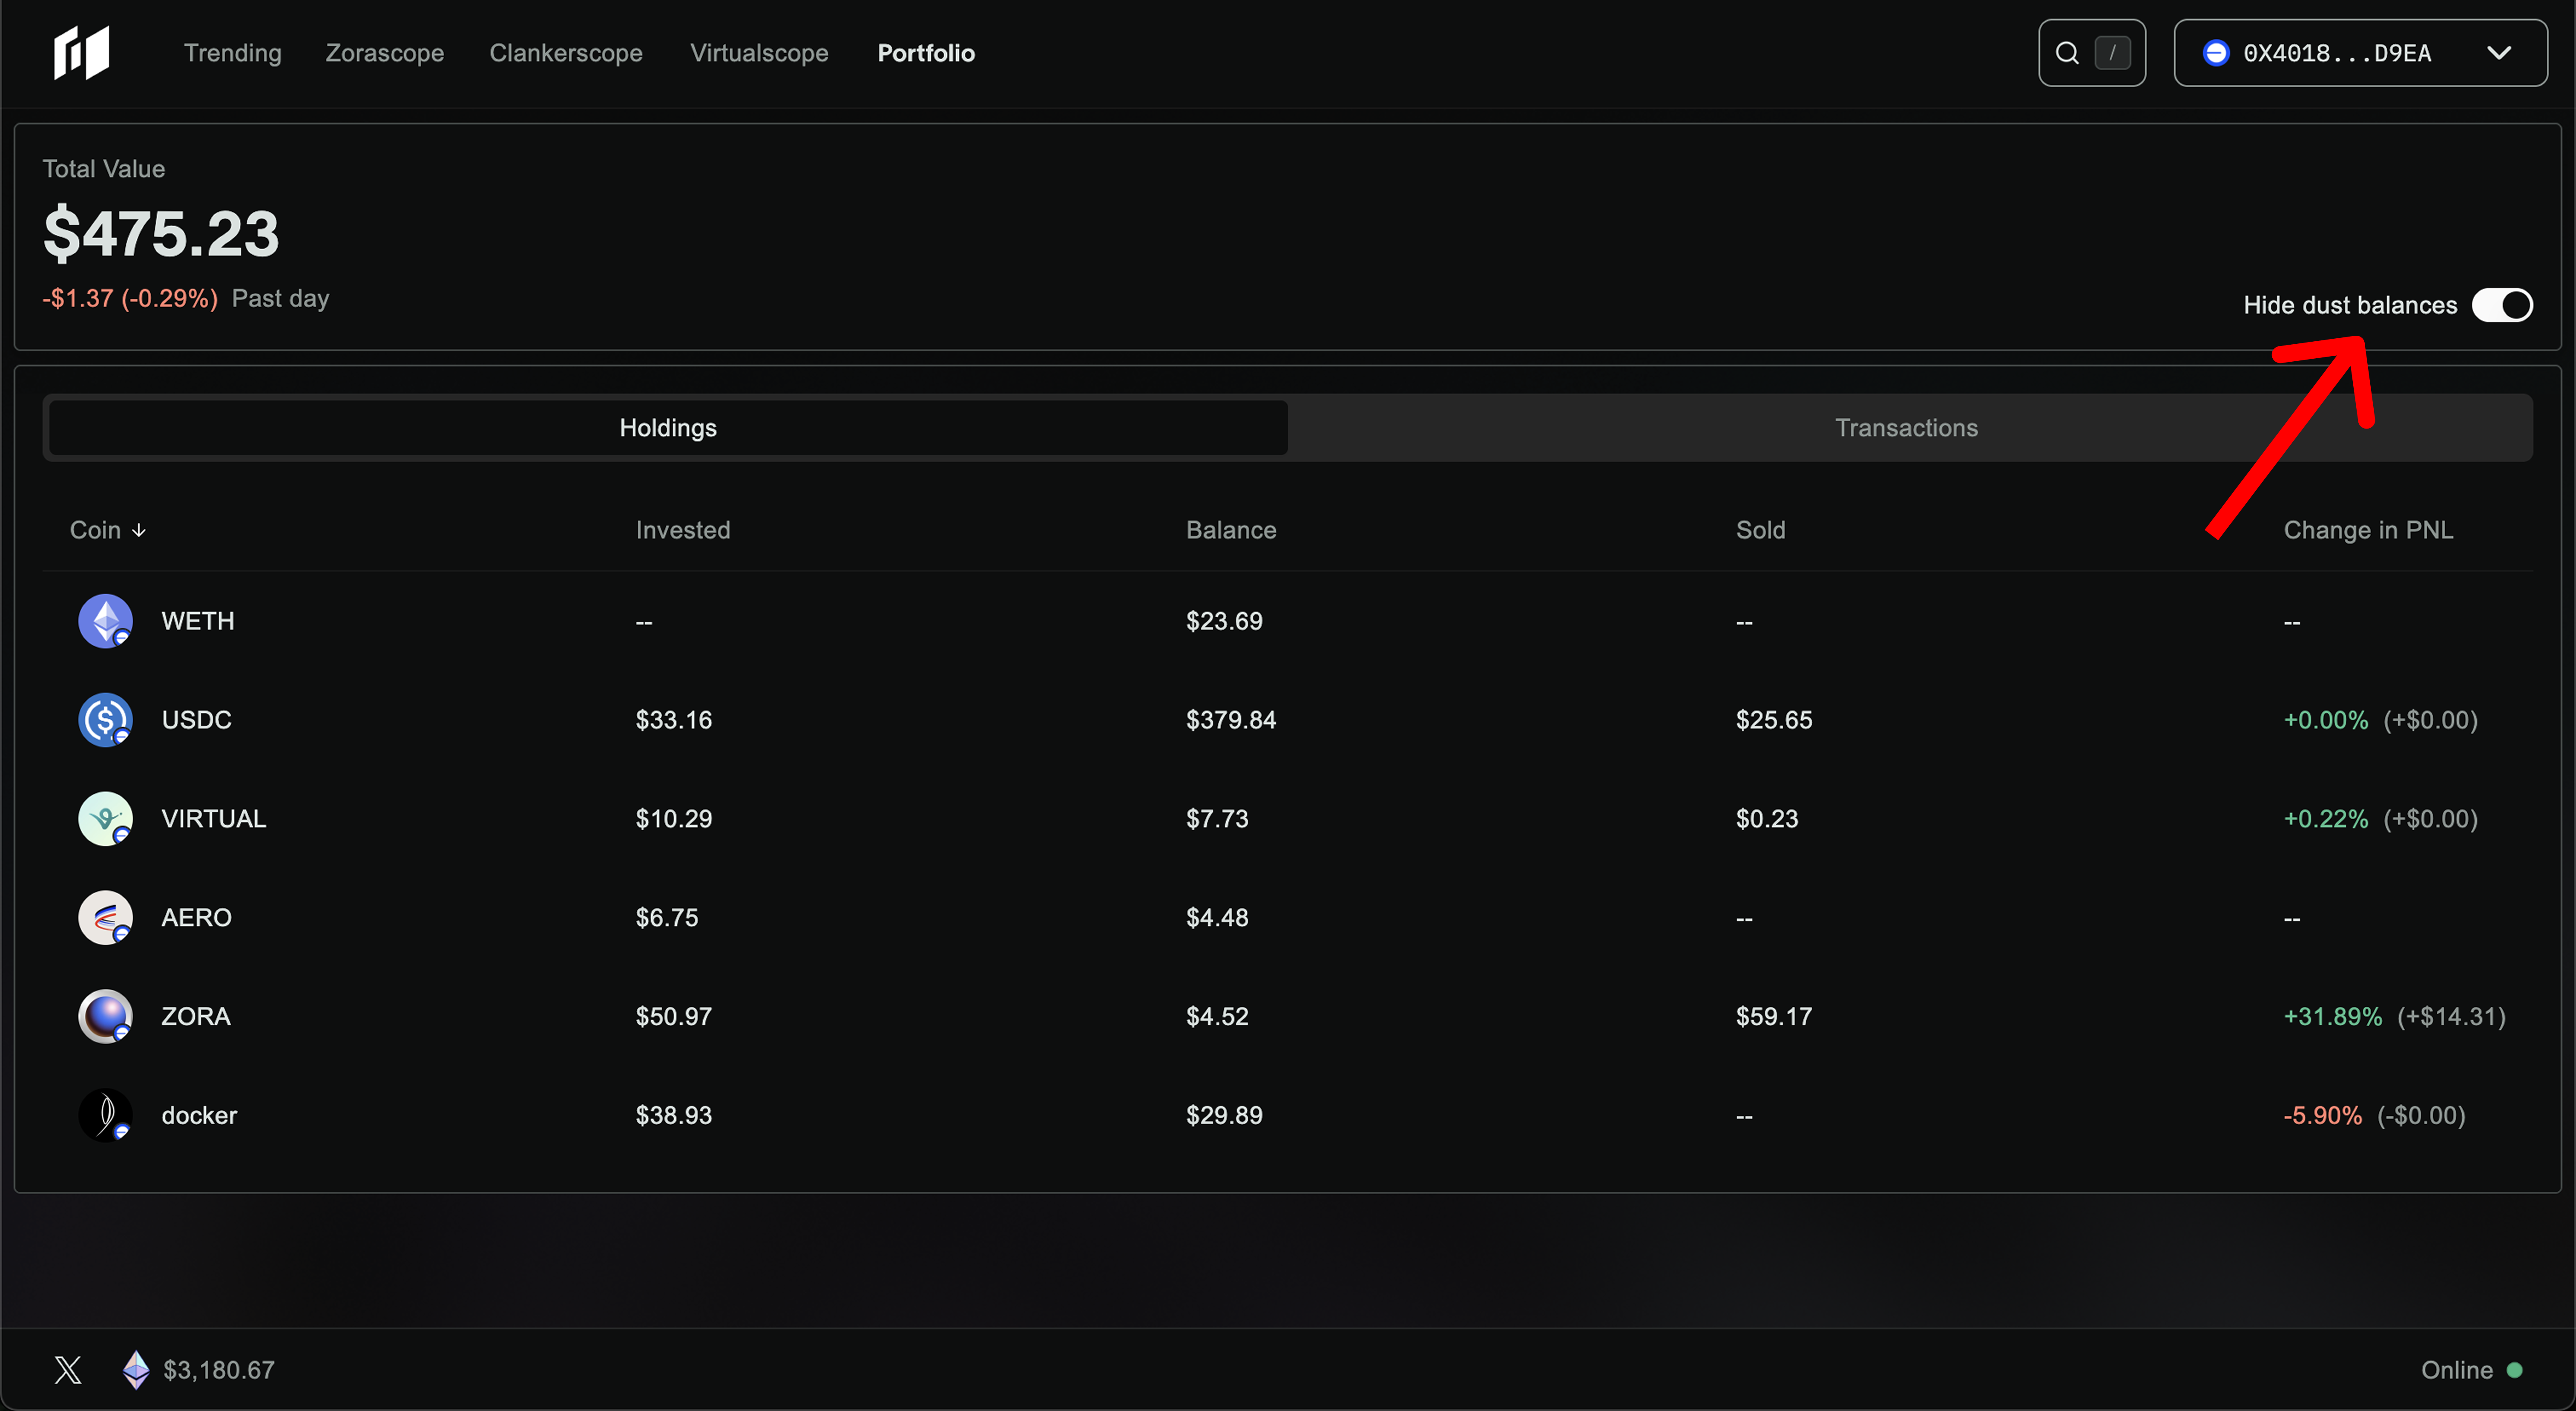The image size is (2576, 1411).
Task: Open Virtualscope from the nav bar
Action: pyautogui.click(x=759, y=53)
